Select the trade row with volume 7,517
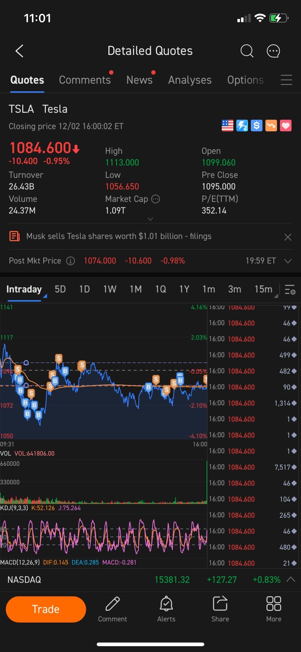This screenshot has width=301, height=652. pos(253,467)
